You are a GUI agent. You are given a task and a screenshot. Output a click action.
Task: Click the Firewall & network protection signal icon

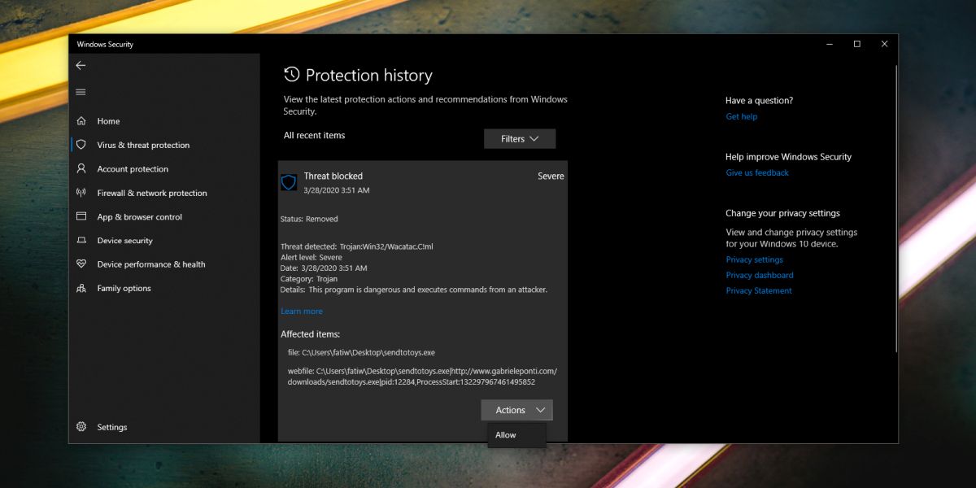(81, 193)
